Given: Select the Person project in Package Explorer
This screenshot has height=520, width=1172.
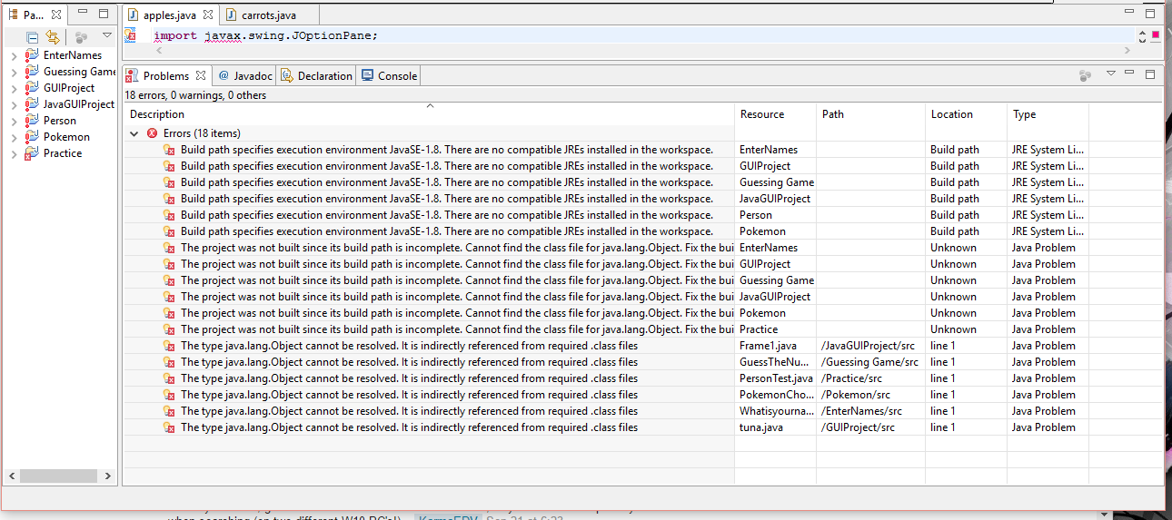Looking at the screenshot, I should point(60,121).
